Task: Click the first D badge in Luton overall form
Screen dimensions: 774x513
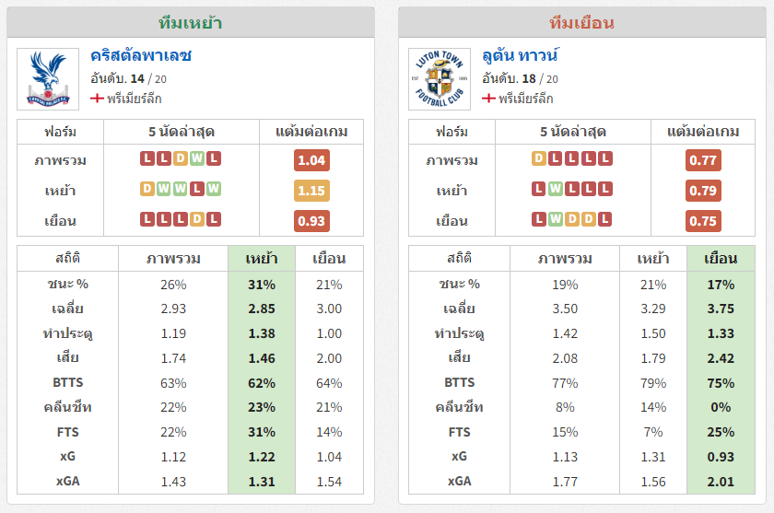Action: click(x=538, y=158)
